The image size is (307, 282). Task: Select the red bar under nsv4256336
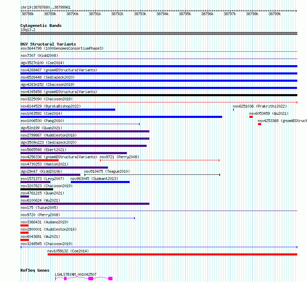(x=39, y=160)
